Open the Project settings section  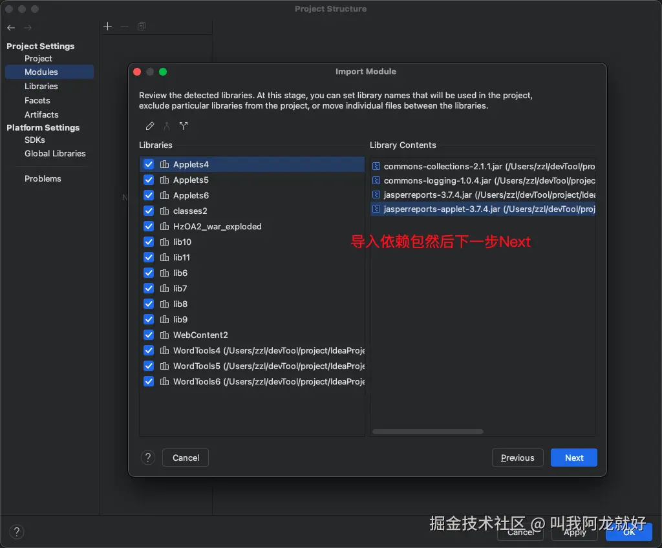point(38,59)
